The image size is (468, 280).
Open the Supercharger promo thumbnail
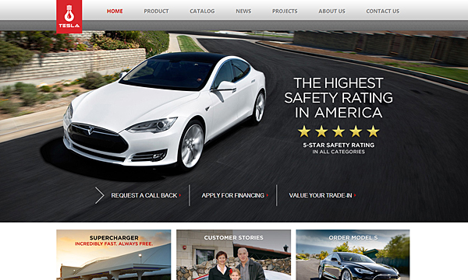(x=113, y=254)
